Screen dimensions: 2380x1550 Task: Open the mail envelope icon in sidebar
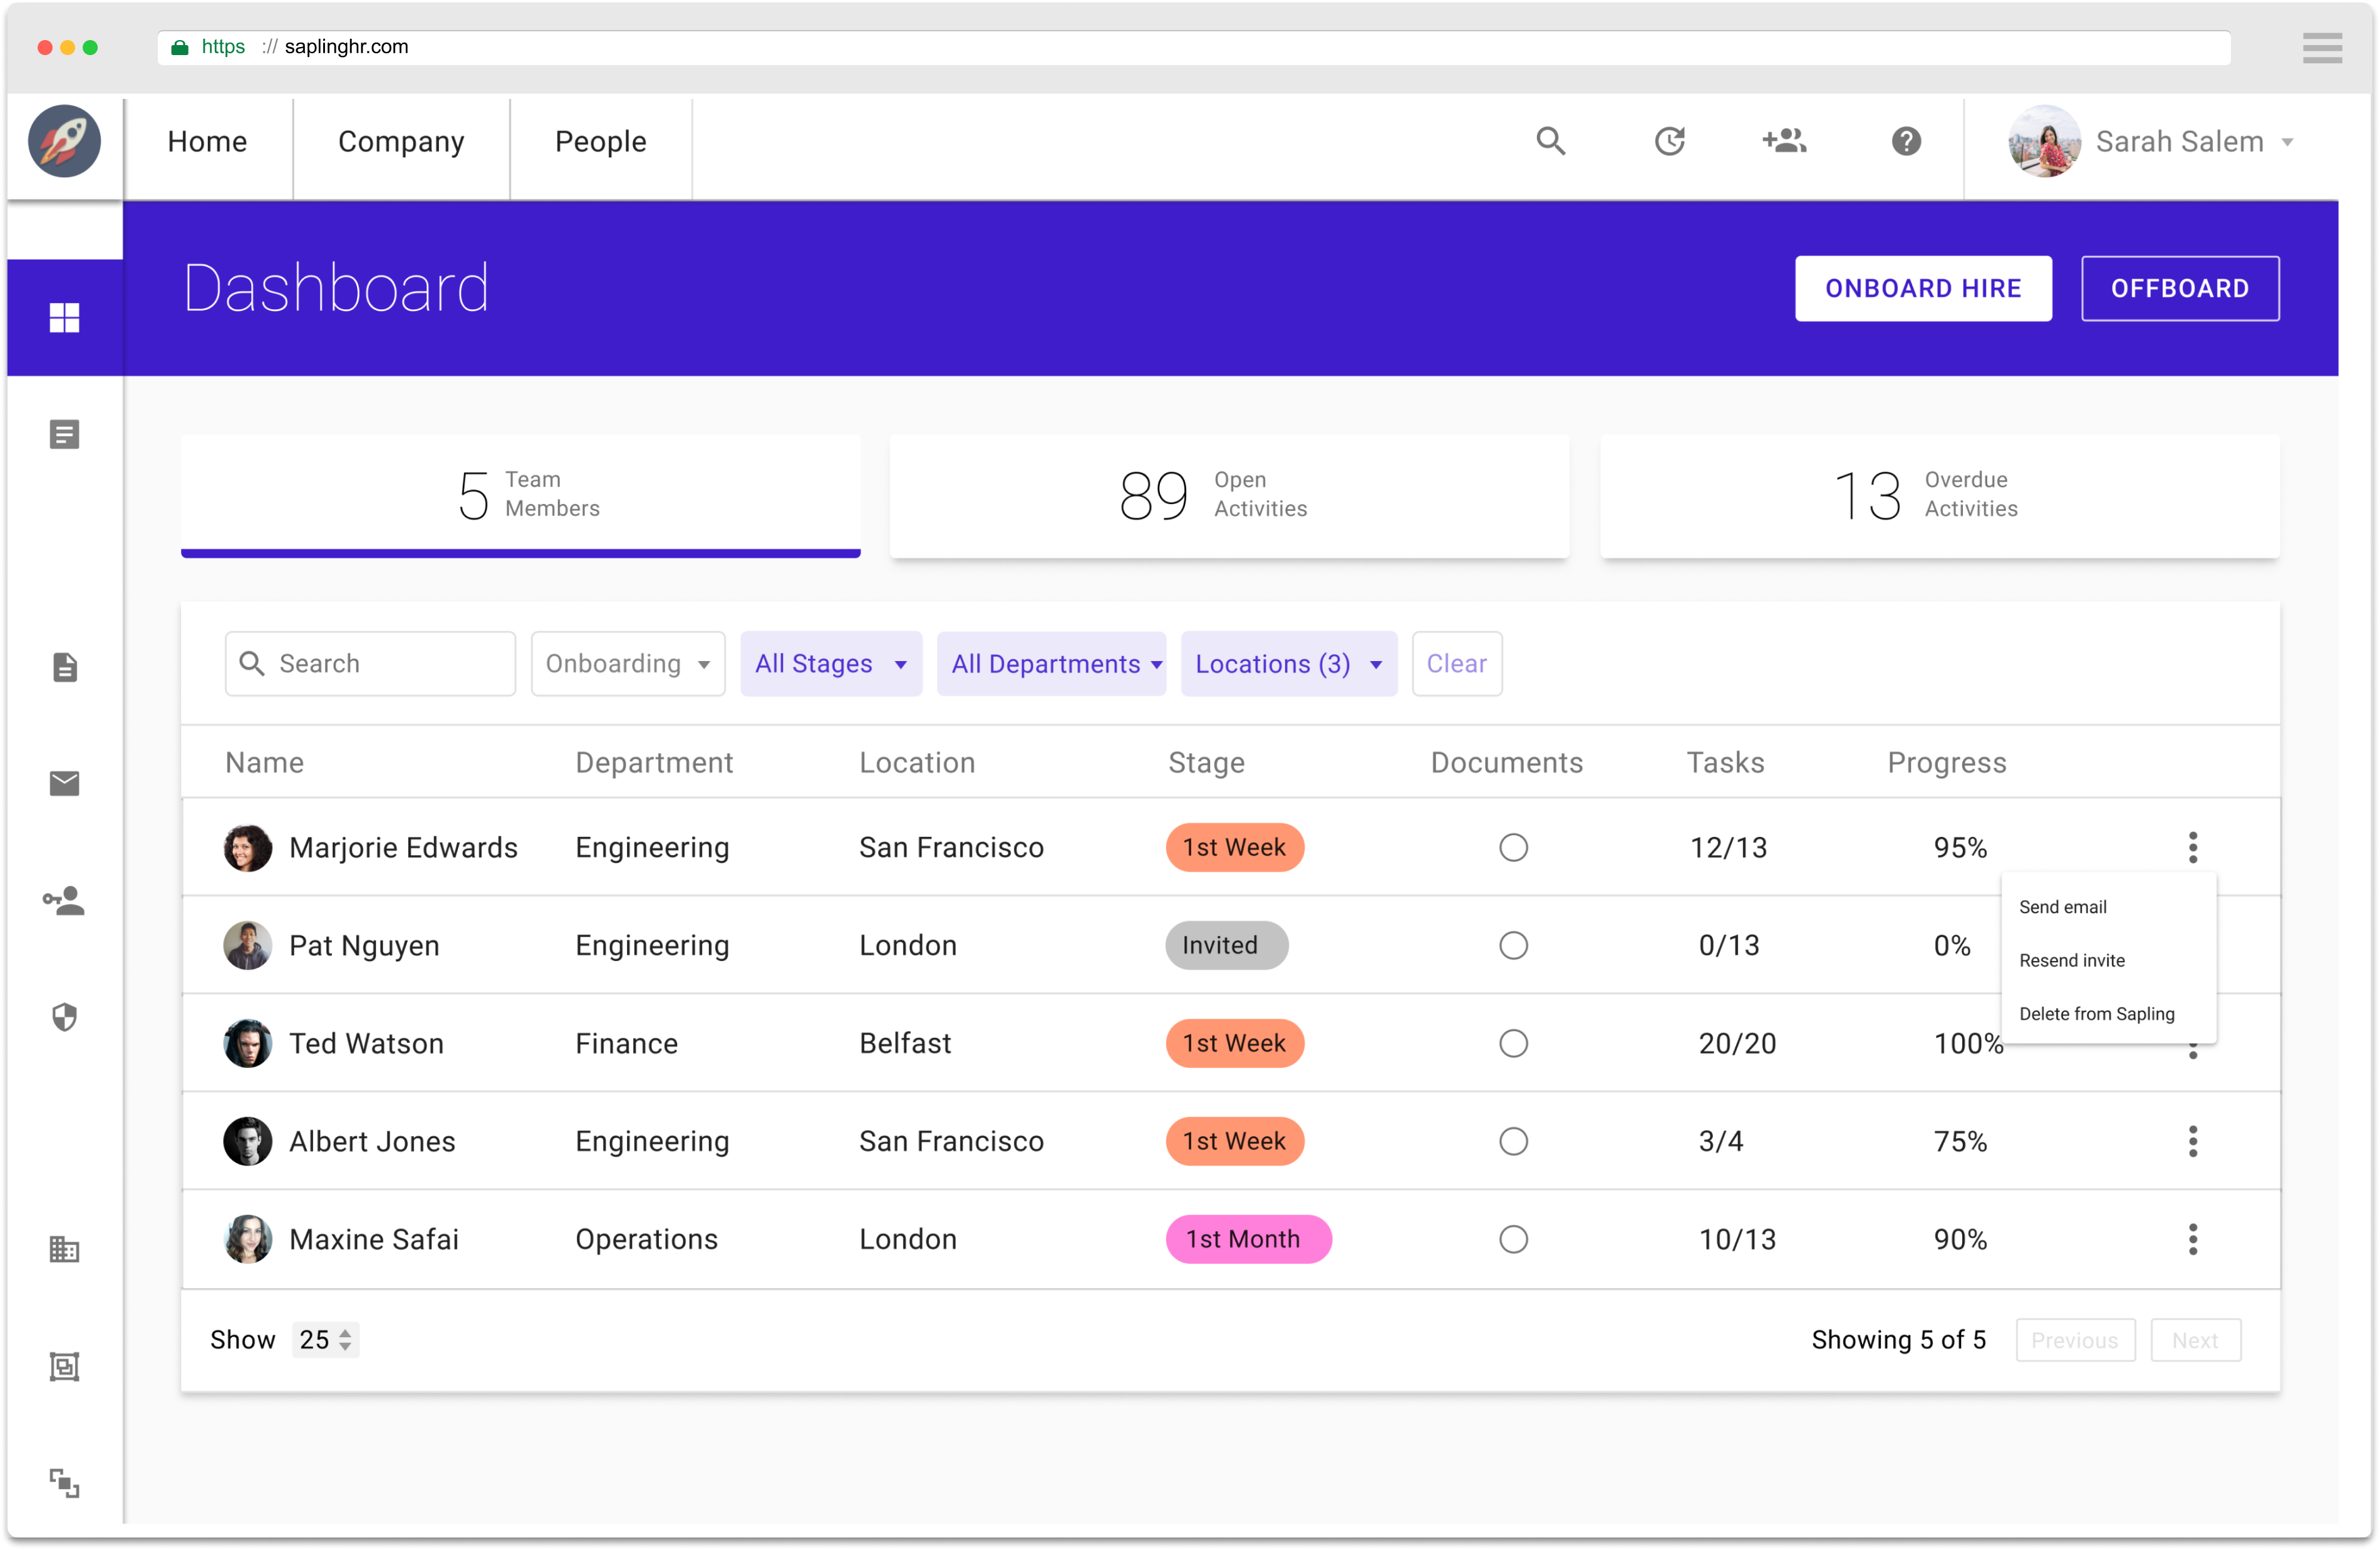[65, 784]
